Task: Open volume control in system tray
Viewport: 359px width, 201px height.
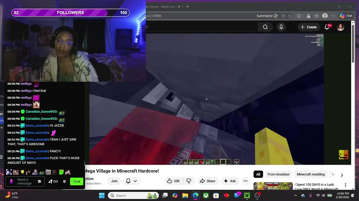Action: (324, 195)
